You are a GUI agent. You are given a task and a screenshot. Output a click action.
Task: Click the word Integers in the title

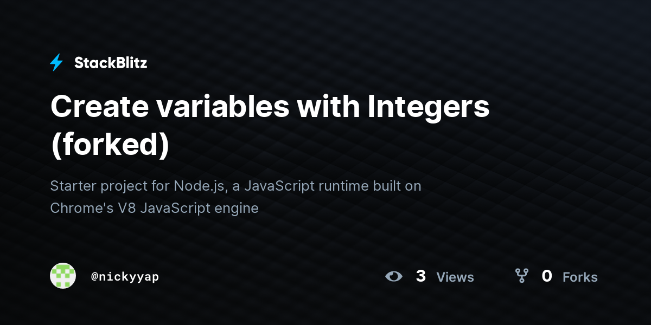point(429,107)
